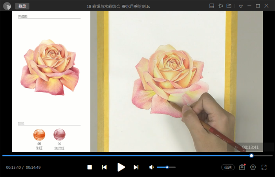Viewport: 275px width, 177px height.
Task: Click the progress bar playhead
Action: 251,156
